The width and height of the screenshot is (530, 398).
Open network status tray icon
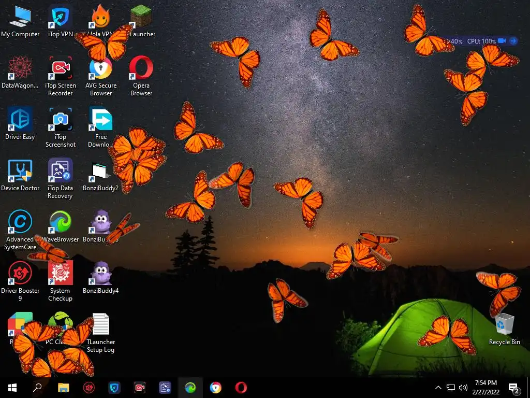click(x=451, y=388)
